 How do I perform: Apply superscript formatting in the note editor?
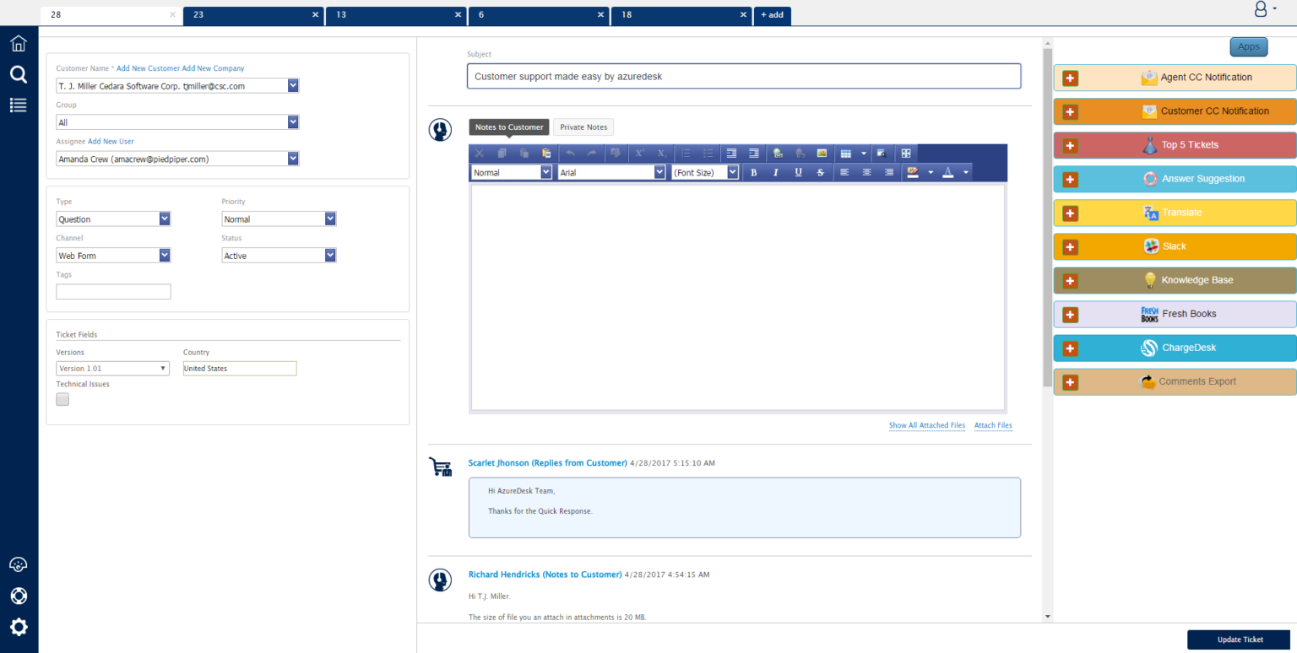(638, 153)
